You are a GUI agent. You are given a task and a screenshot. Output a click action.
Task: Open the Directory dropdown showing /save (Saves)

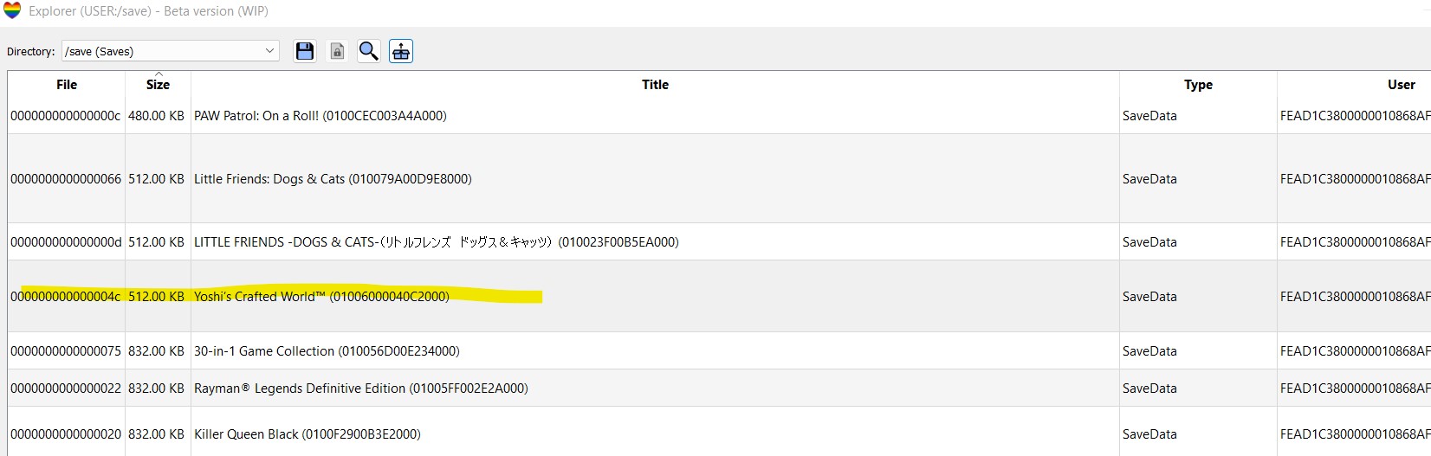click(170, 51)
